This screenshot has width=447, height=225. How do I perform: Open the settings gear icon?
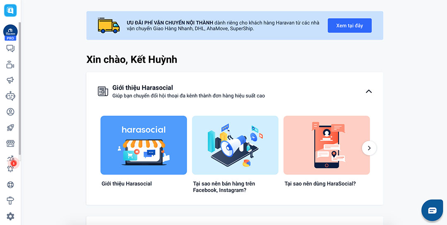pos(10,216)
